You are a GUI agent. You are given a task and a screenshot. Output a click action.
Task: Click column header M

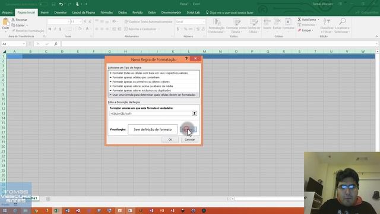click(x=204, y=52)
